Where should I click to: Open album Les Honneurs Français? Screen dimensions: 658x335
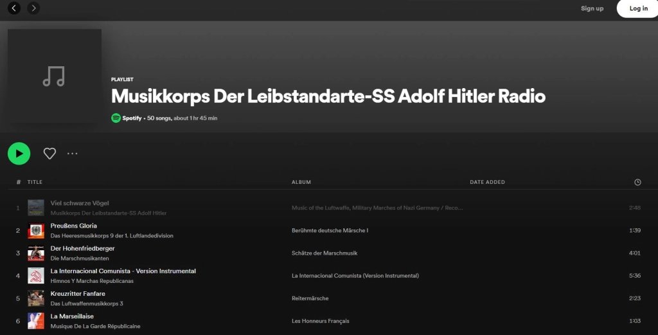click(x=320, y=321)
